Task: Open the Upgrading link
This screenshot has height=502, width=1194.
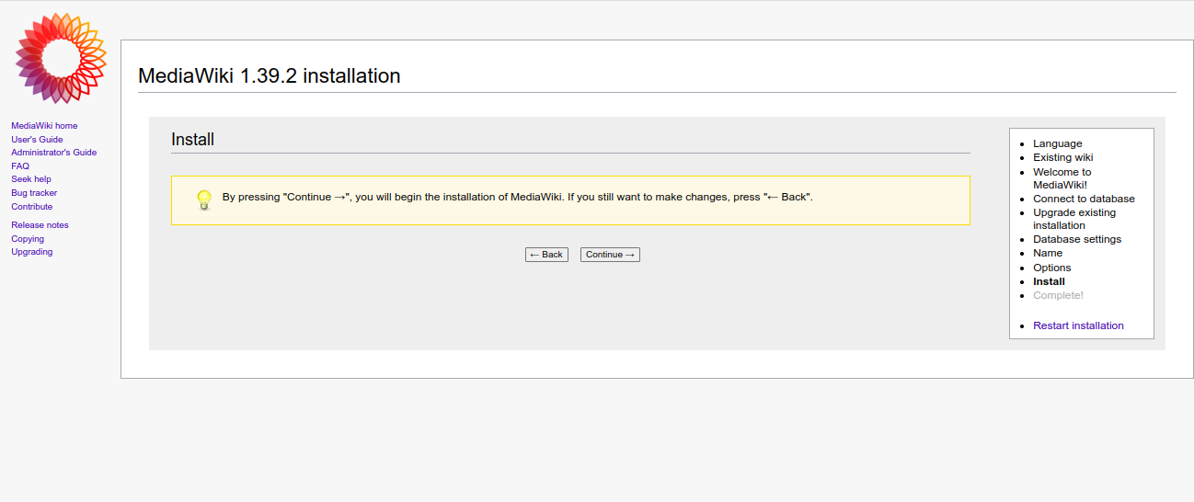Action: 32,252
